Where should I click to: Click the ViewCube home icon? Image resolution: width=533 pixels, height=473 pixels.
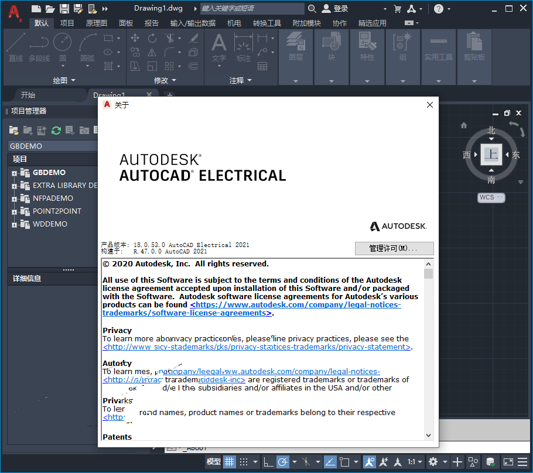pos(464,125)
